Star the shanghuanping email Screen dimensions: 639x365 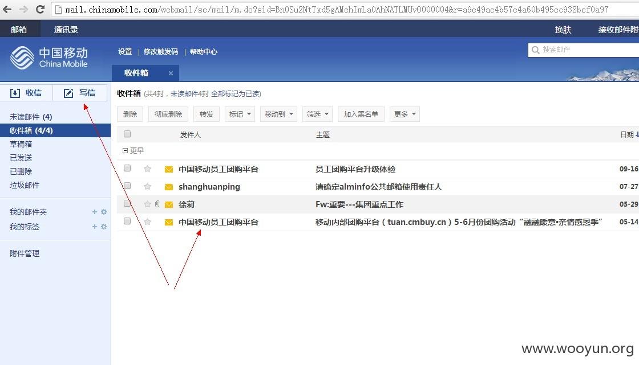tap(148, 186)
